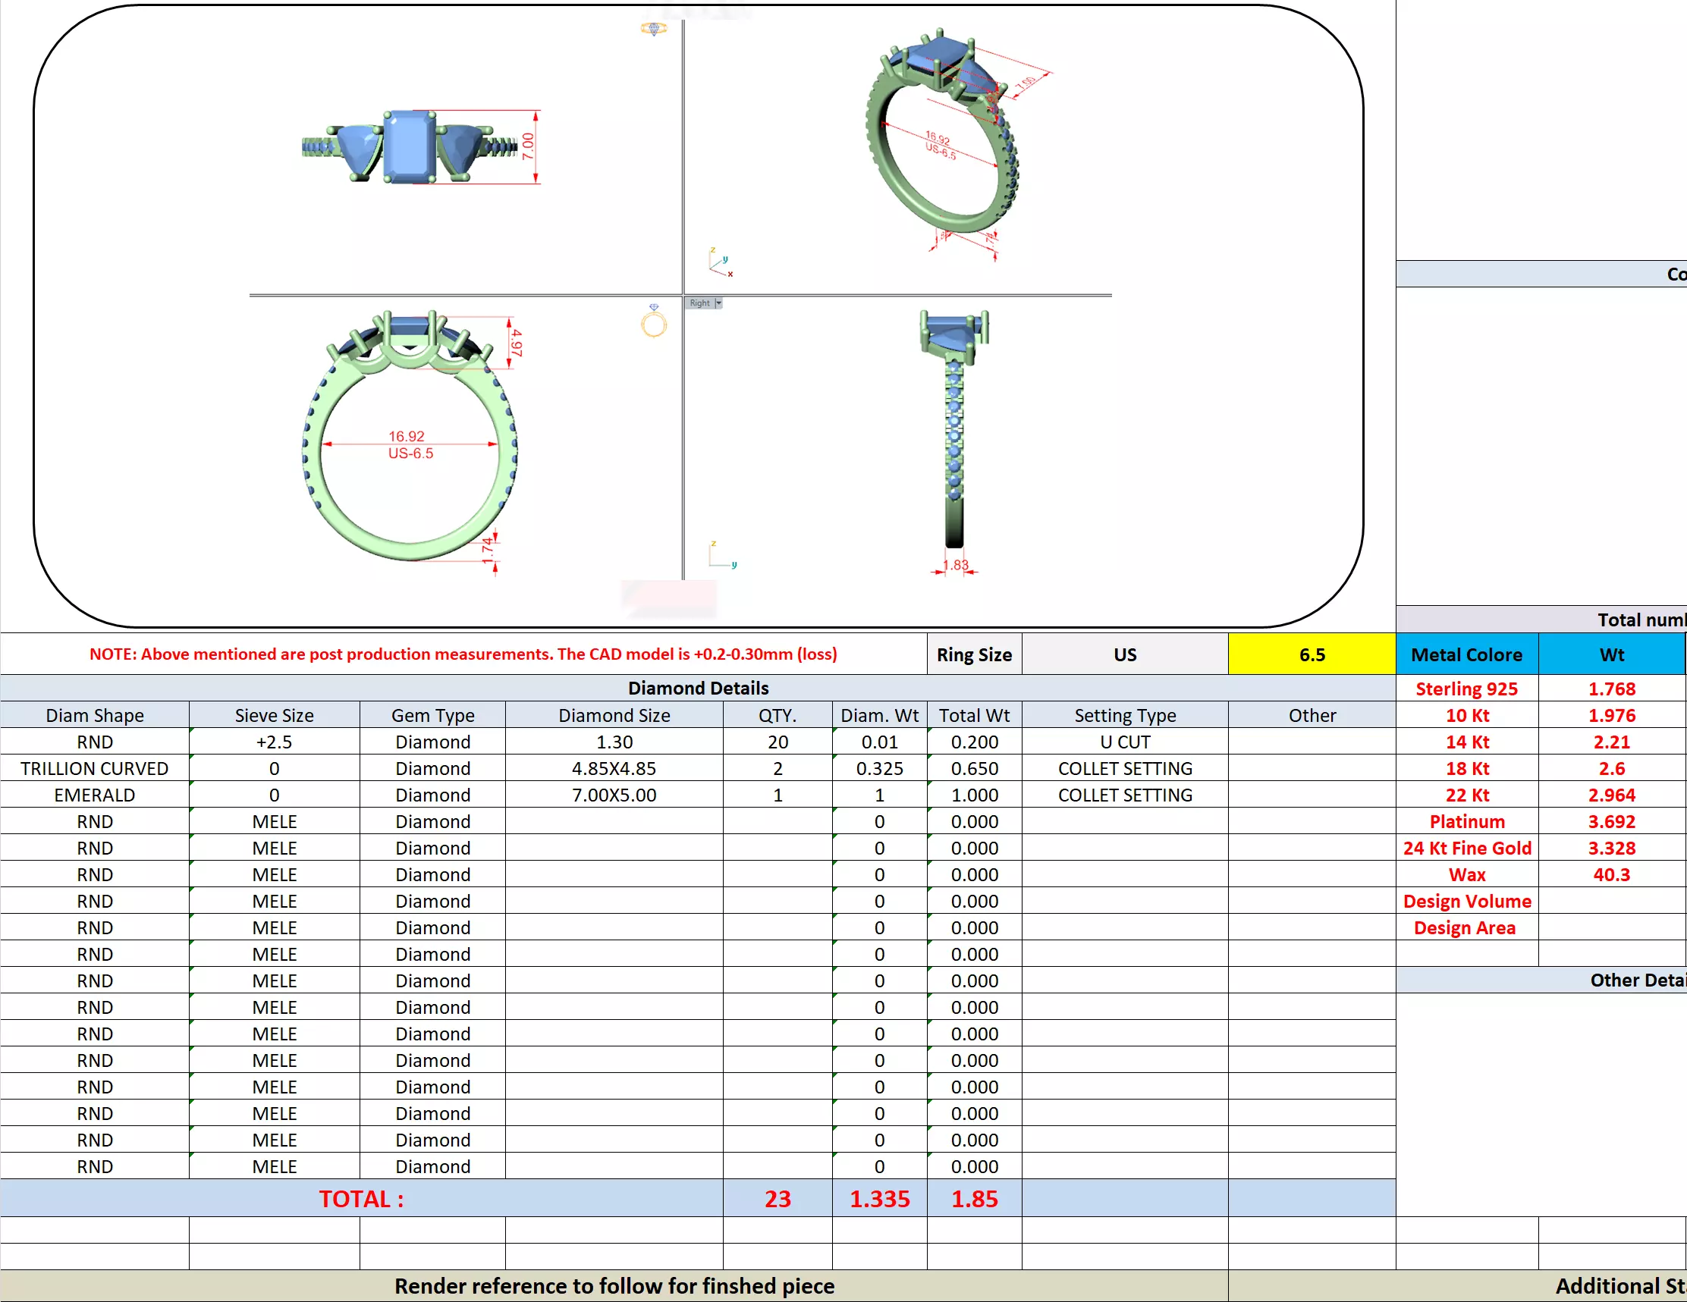The image size is (1687, 1302).
Task: Select the Metal Colore blue header cell
Action: pos(1466,654)
